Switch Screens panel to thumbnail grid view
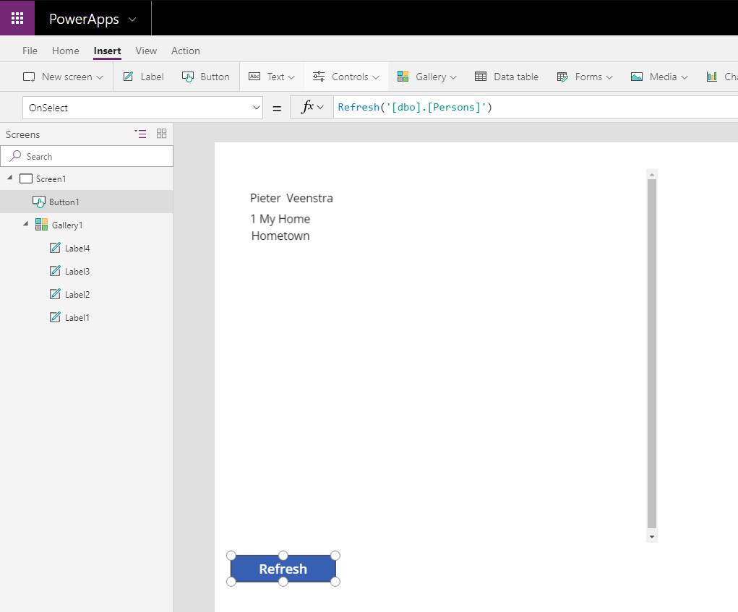Viewport: 738px width, 612px height. coord(161,134)
